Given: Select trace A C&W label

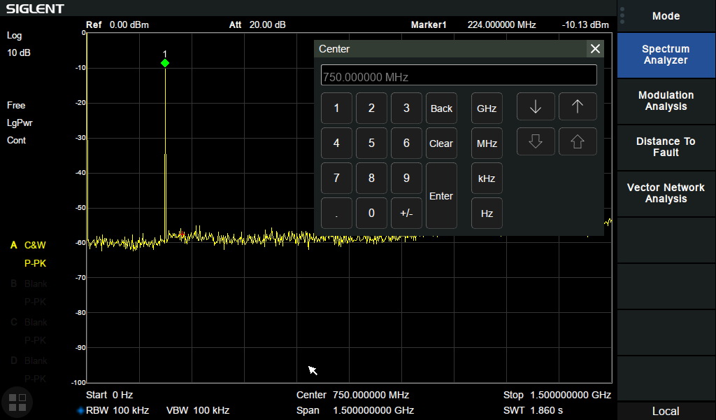Looking at the screenshot, I should (34, 245).
